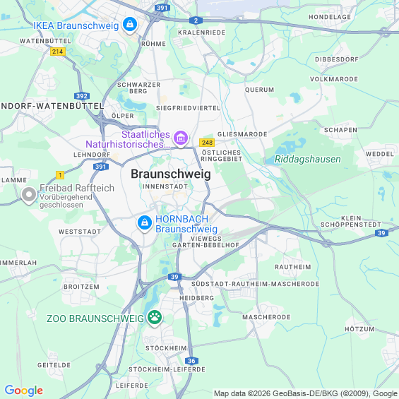Click the IKEA Braunschweig shopping pin icon
This screenshot has width=399, height=399.
click(x=130, y=25)
